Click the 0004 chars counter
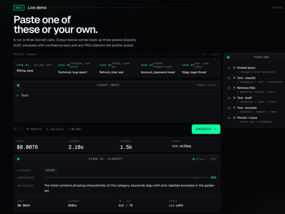Image resolution: width=285 pixels, height=214 pixels. click(207, 85)
